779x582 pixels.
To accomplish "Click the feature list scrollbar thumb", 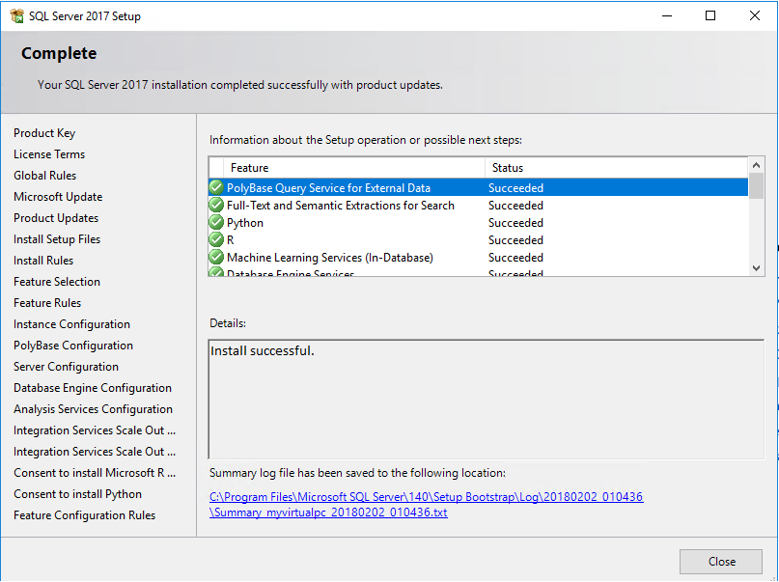I will pos(756,185).
